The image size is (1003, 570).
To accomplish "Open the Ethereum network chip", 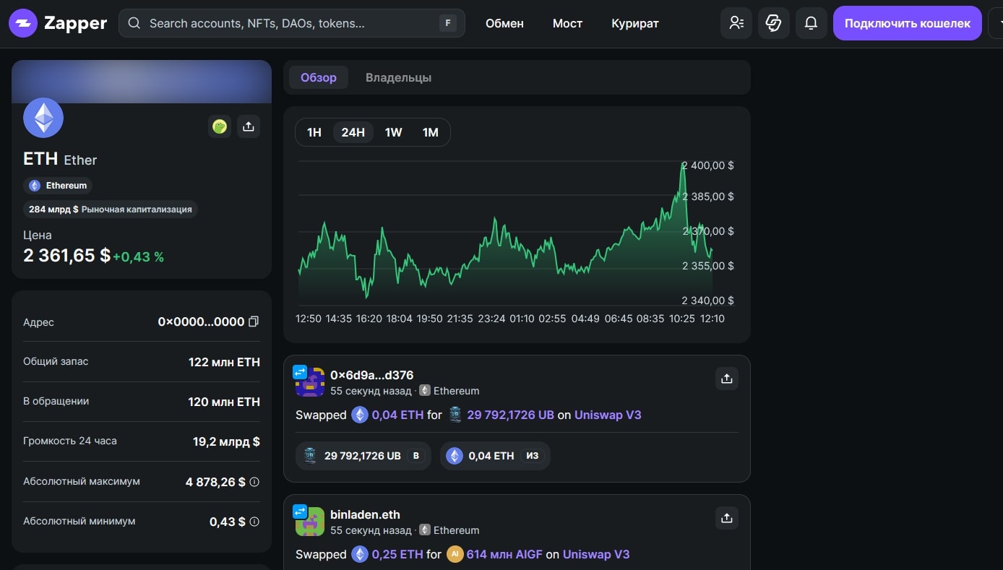I will tap(58, 186).
